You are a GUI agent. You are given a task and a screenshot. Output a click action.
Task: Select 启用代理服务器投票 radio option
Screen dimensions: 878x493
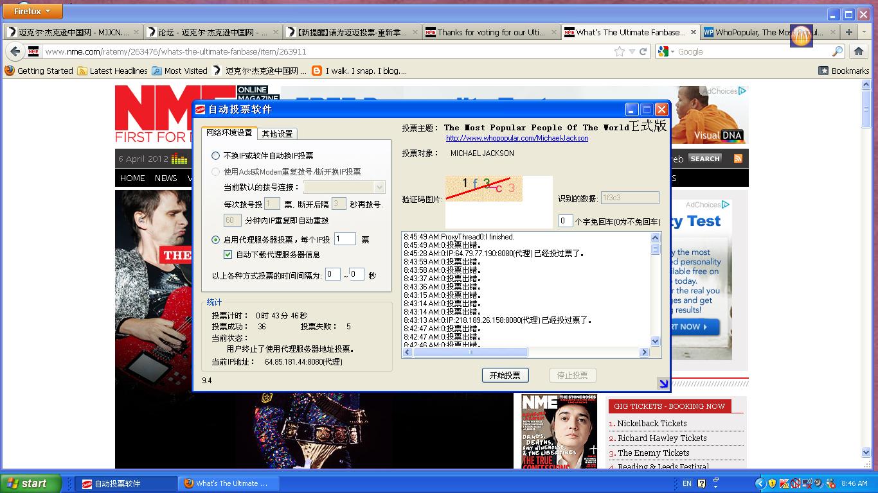216,240
